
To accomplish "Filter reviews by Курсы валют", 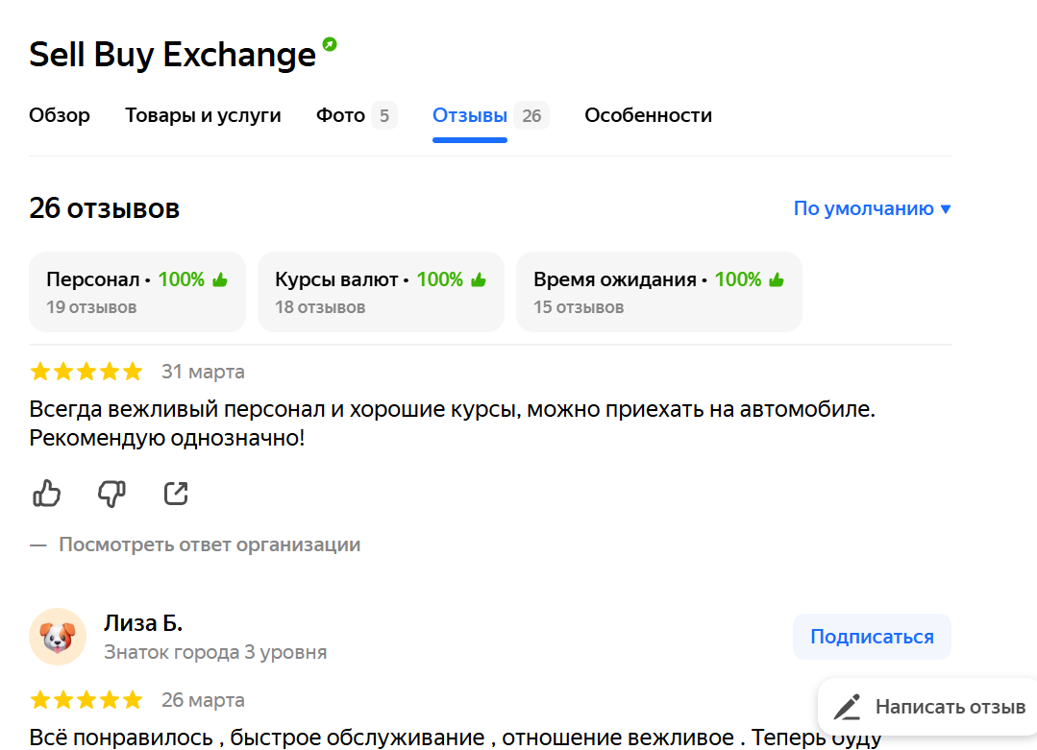I will (x=381, y=291).
